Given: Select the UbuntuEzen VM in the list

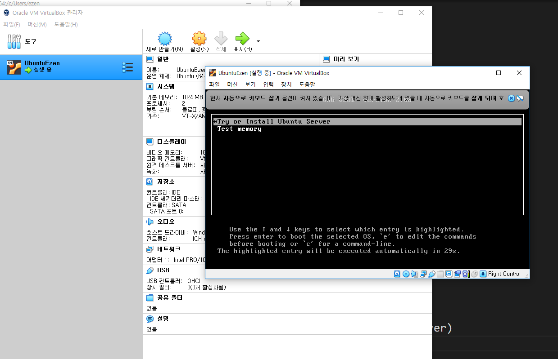Looking at the screenshot, I should (71, 67).
